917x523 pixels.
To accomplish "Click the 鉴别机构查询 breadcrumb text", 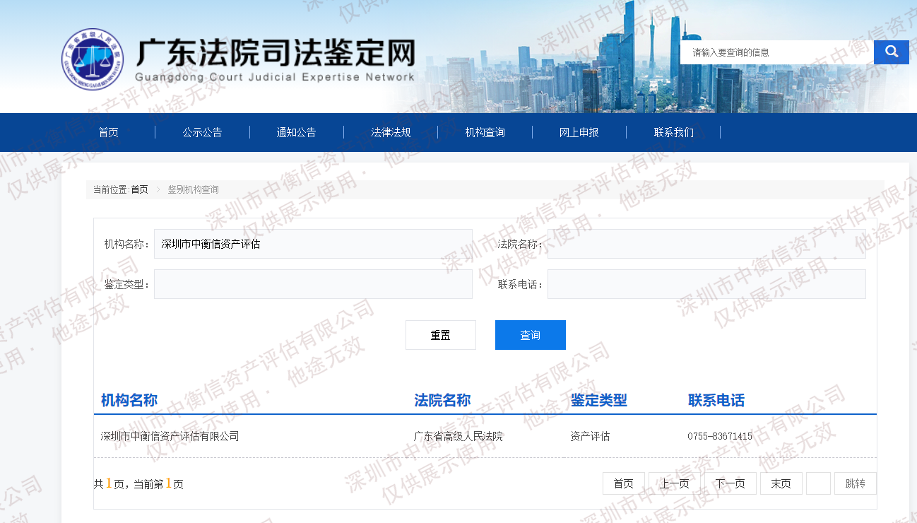I will [193, 189].
